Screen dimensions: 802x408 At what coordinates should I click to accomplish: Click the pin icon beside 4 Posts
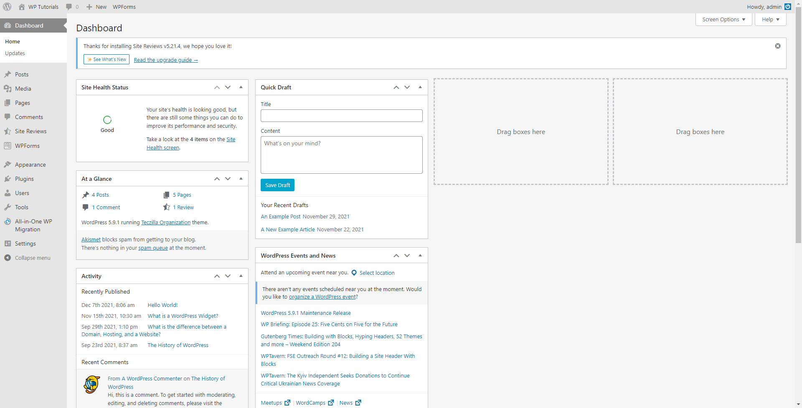[86, 195]
